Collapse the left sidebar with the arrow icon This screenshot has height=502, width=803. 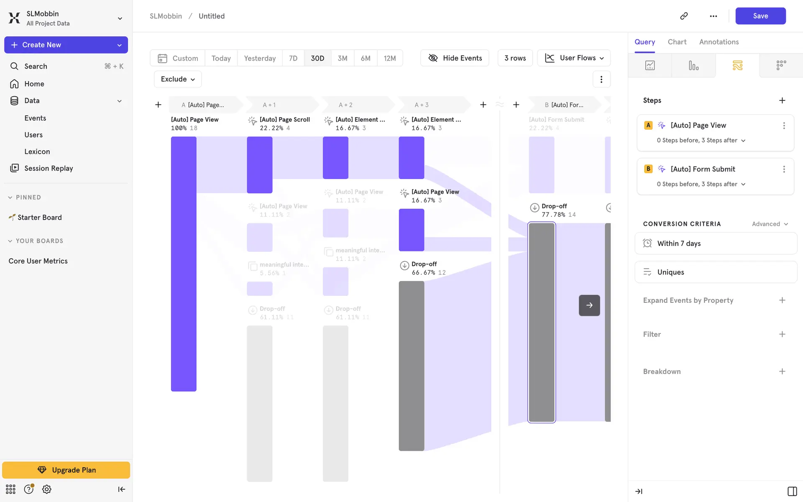[121, 489]
